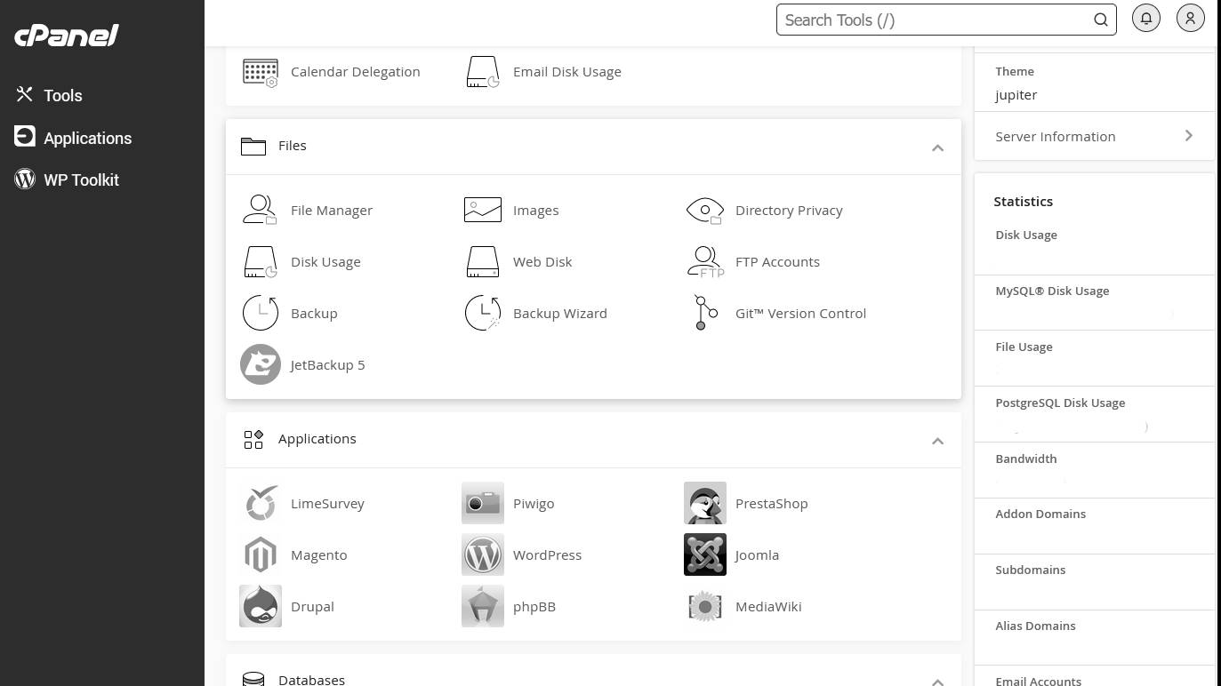
Task: Open the Web Disk icon
Action: click(x=483, y=261)
